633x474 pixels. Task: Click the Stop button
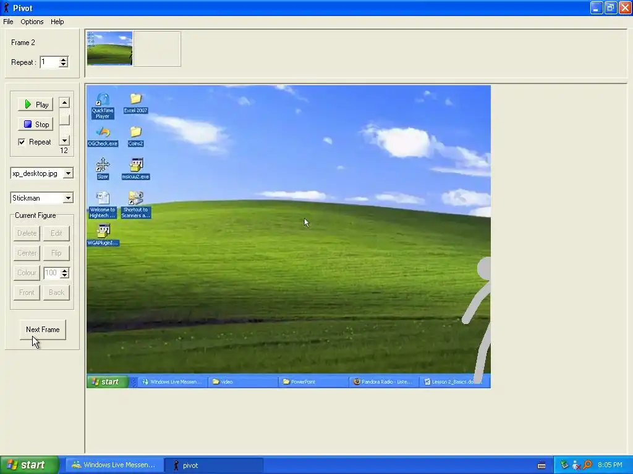tap(35, 124)
